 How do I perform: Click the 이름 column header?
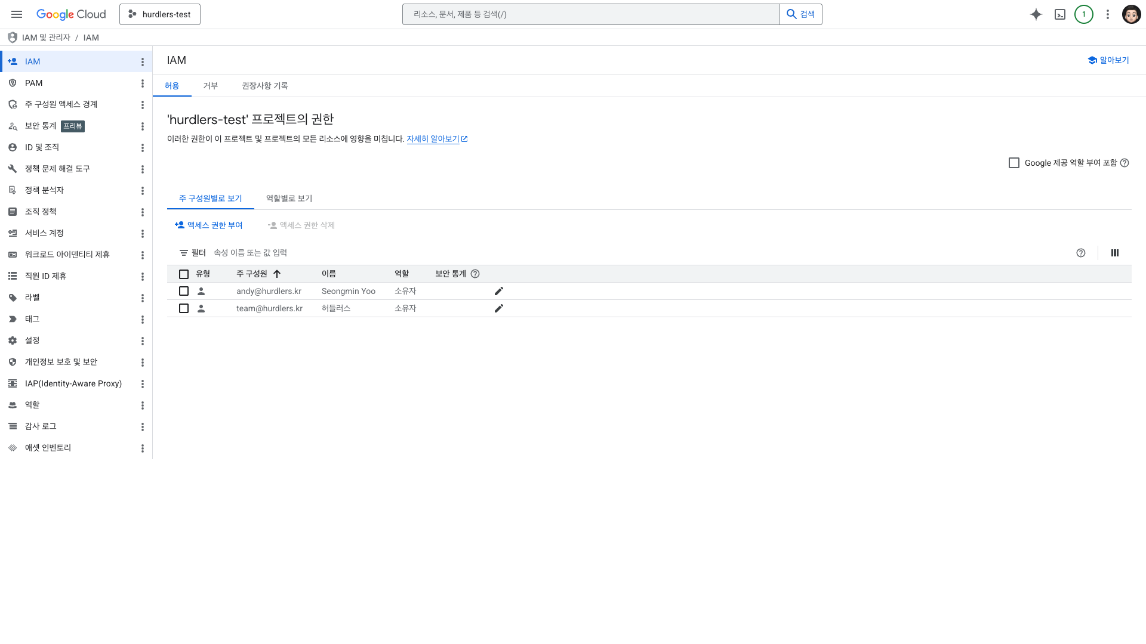tap(329, 274)
